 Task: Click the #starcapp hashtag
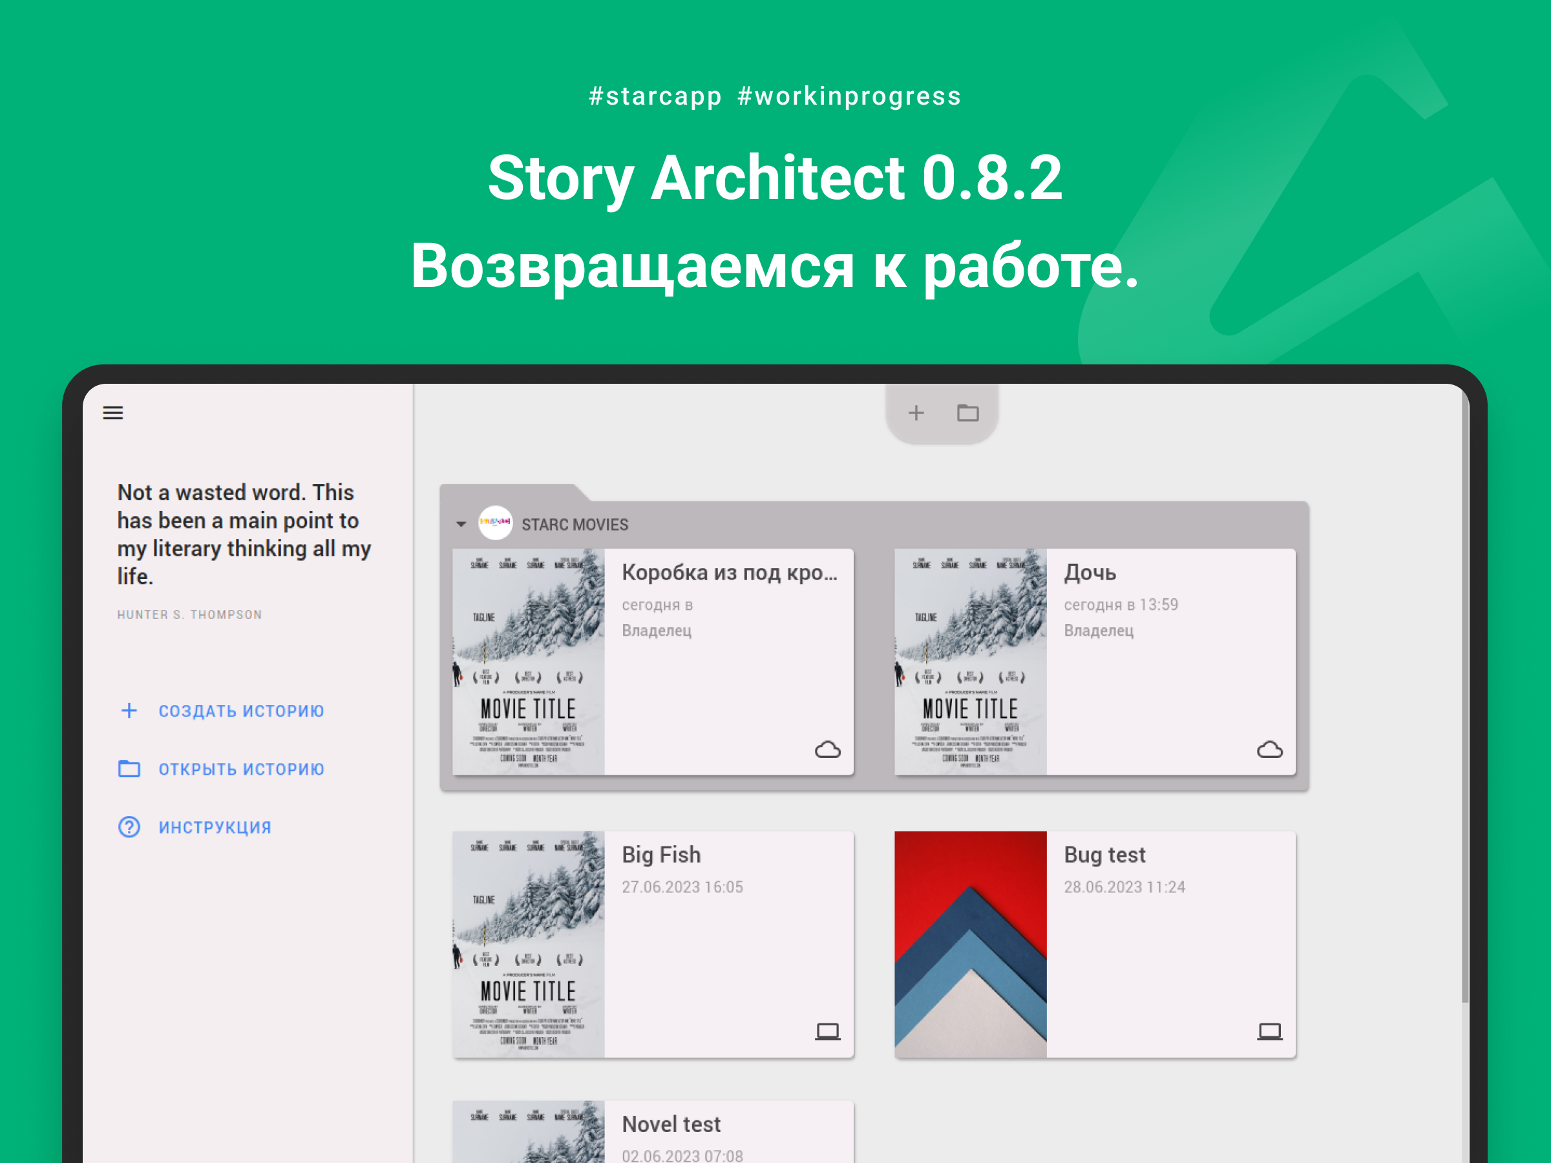point(655,96)
